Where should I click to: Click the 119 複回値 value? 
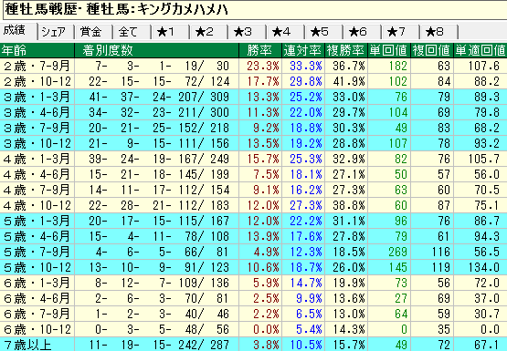pyautogui.click(x=440, y=267)
